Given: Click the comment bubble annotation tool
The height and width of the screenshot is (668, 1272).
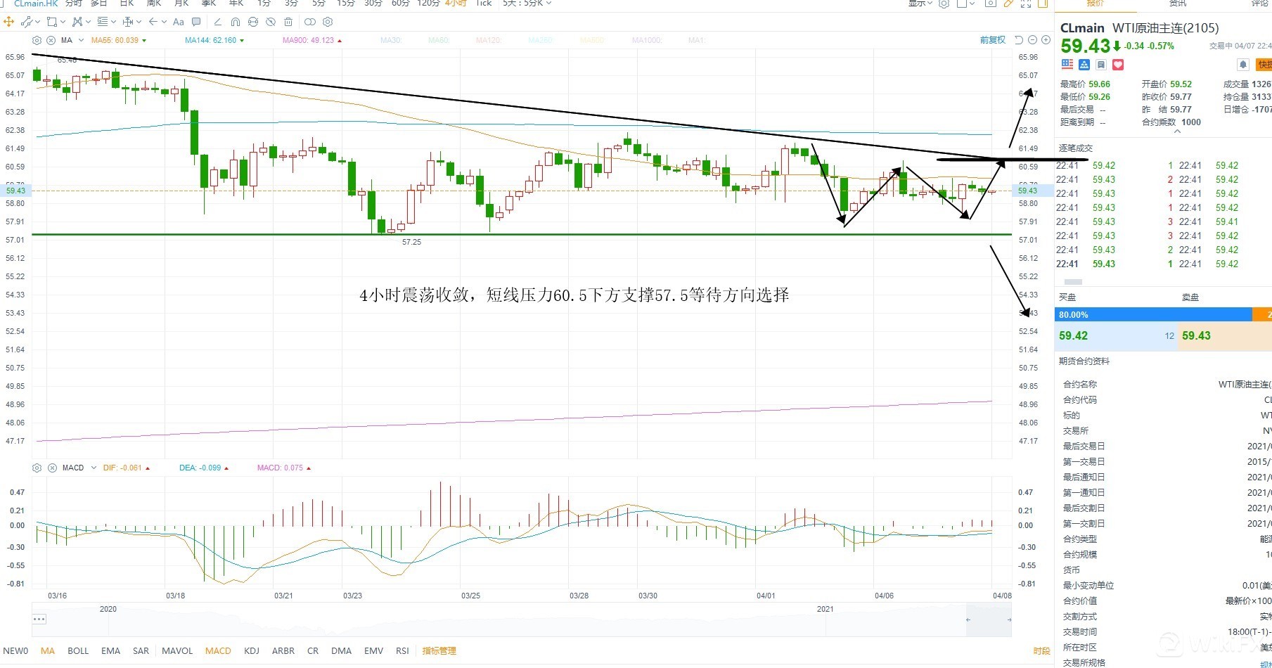Looking at the screenshot, I should pos(196,22).
